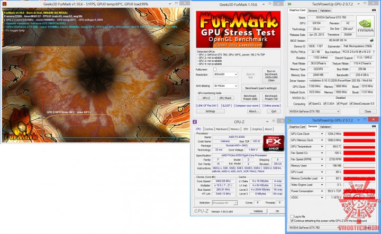Switch to Validation tab in GPU-Z Graphics Card window

[325, 11]
